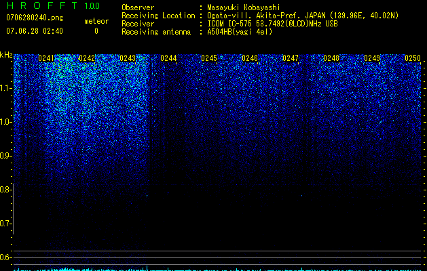
Task: Click the 1.1 kHz axis label
Action: 5,88
